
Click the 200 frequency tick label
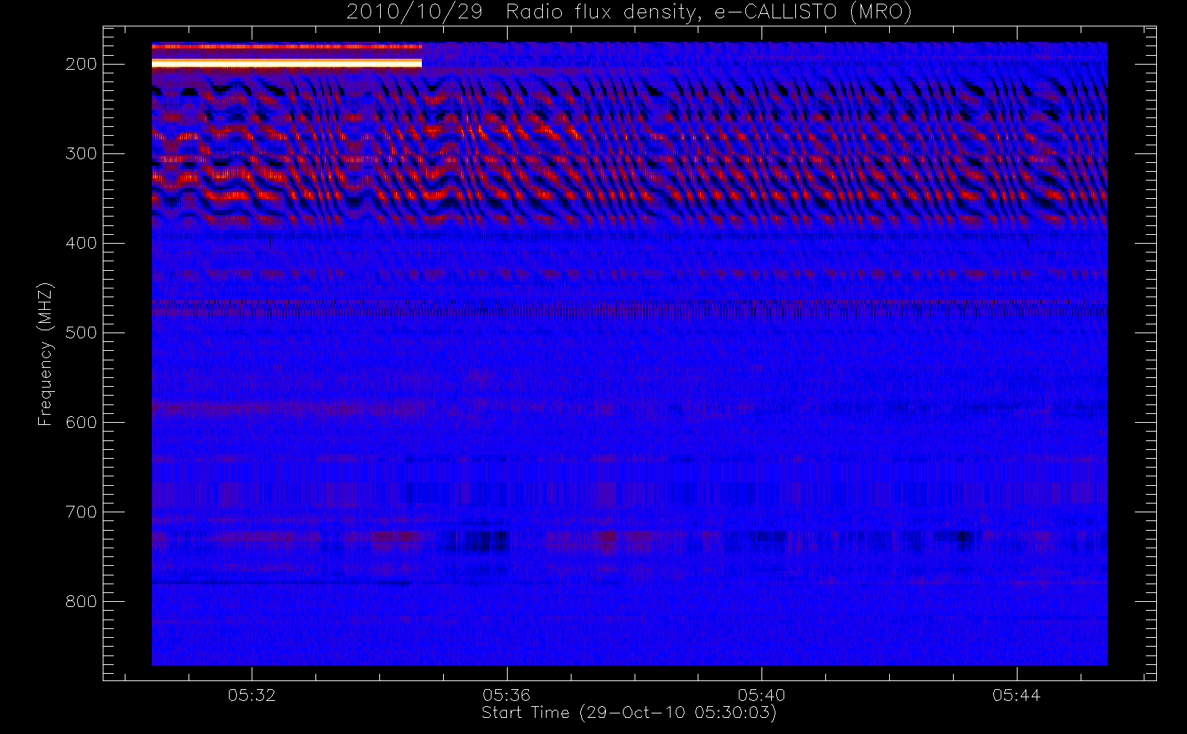tap(81, 64)
